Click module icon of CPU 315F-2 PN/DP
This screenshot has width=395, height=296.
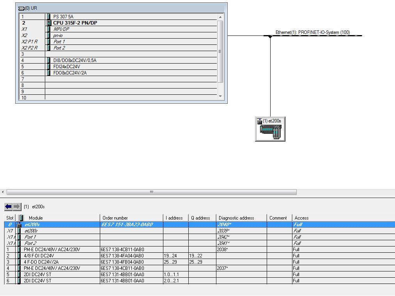click(x=49, y=23)
